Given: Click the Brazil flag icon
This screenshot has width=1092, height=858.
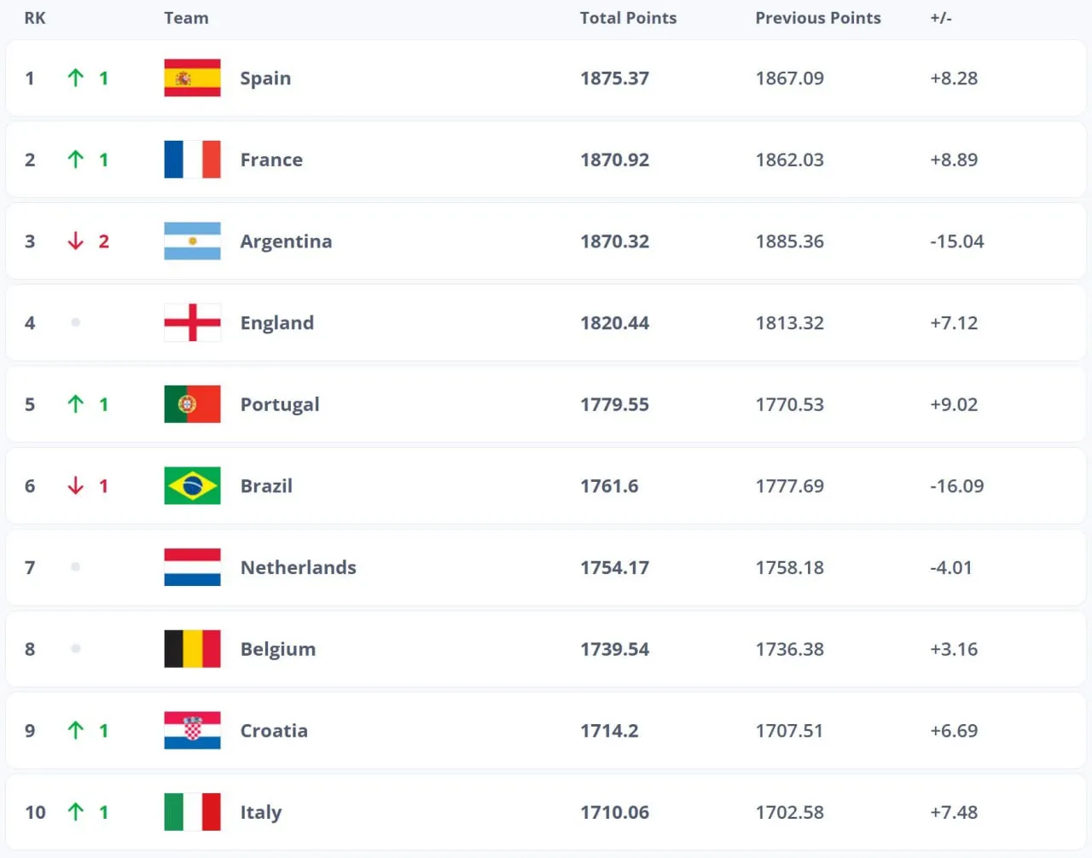Looking at the screenshot, I should (192, 486).
